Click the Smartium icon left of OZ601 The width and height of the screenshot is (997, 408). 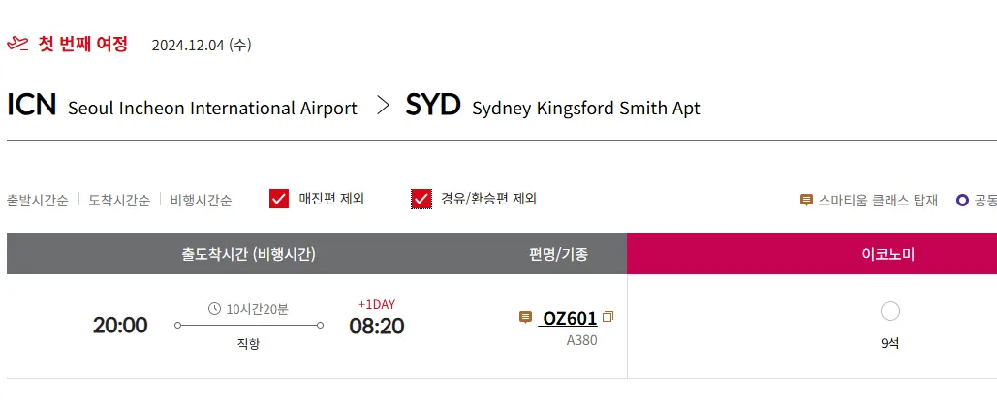(526, 317)
